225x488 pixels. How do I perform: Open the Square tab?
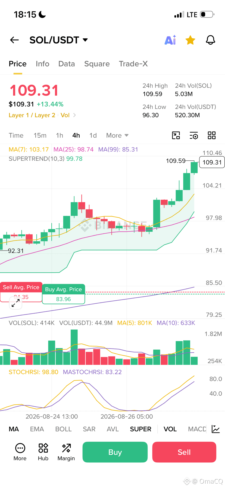tap(97, 64)
